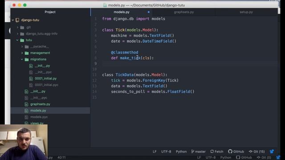Screen dimensions: 285x160
Task: Click the tutu folder icon
Action: tap(22, 40)
